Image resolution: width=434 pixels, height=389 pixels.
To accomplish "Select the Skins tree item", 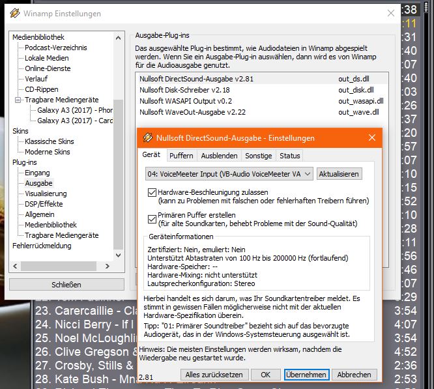I will pos(20,131).
